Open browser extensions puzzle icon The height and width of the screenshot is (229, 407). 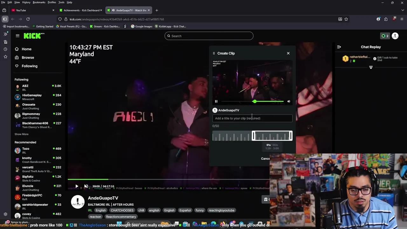(386, 19)
